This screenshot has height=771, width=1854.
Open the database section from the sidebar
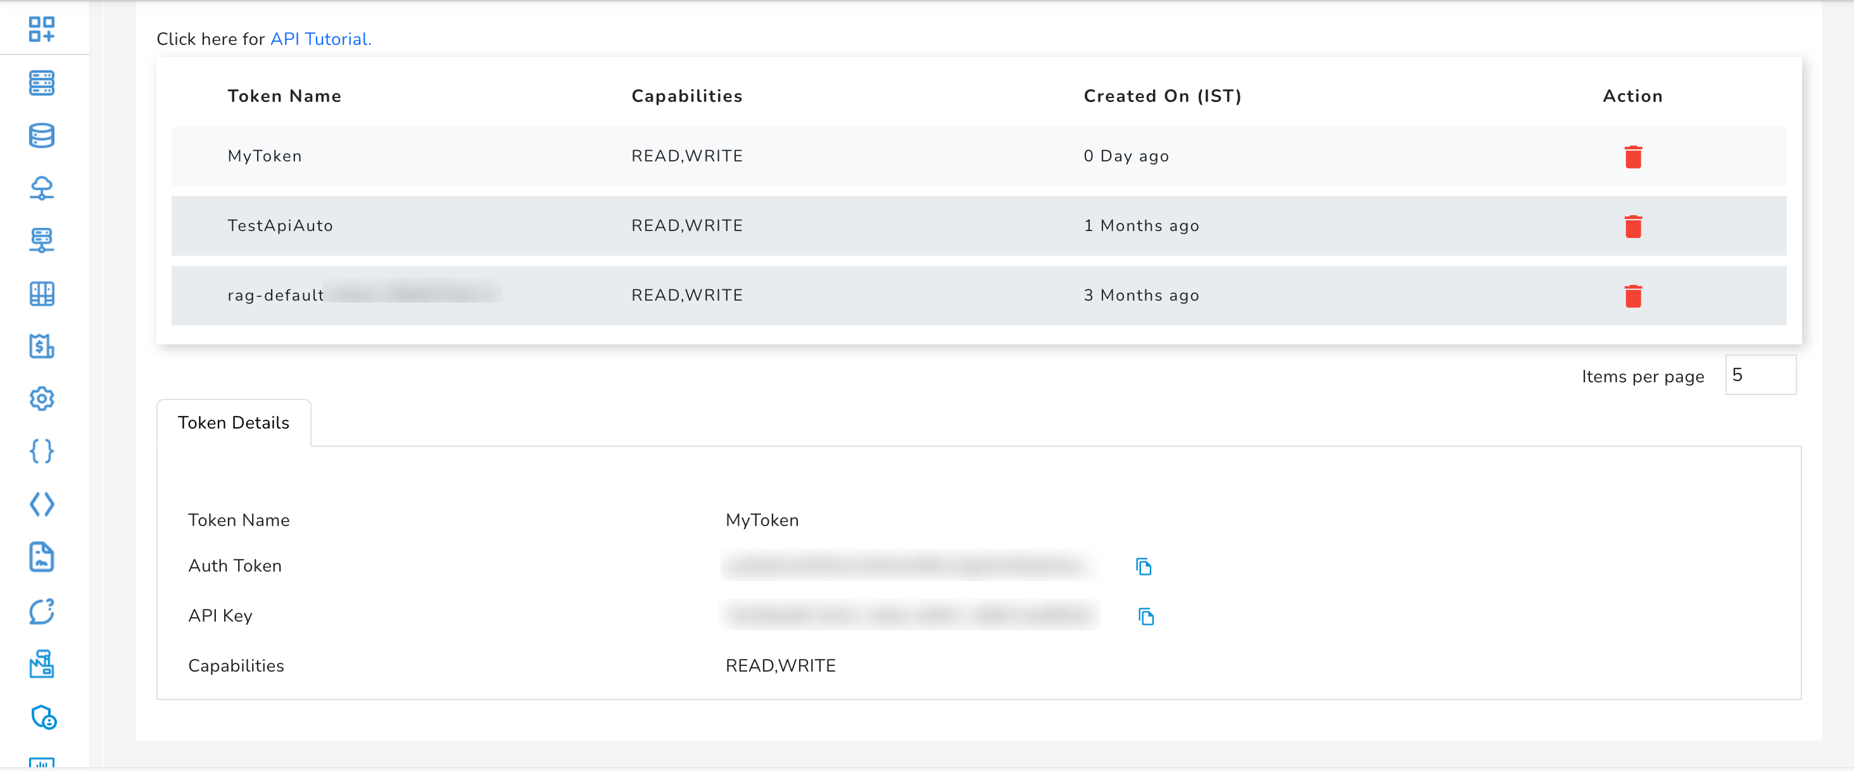[x=42, y=135]
